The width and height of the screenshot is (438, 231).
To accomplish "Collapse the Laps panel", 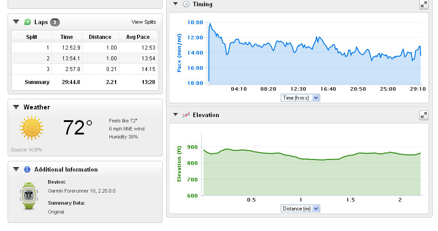I will coord(17,22).
